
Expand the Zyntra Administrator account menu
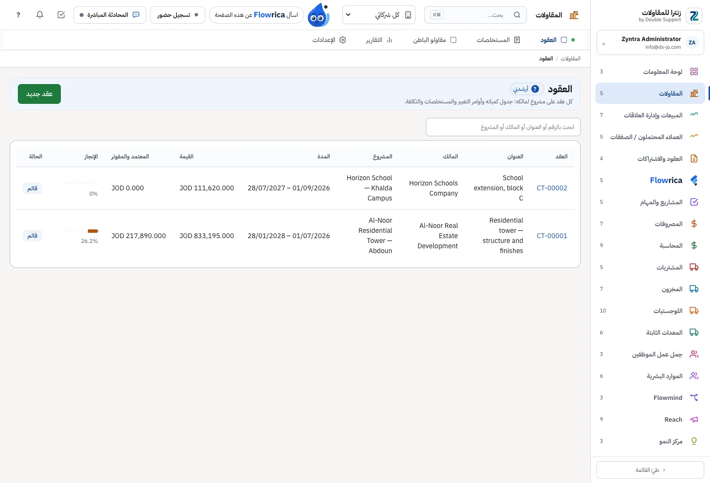(x=650, y=43)
